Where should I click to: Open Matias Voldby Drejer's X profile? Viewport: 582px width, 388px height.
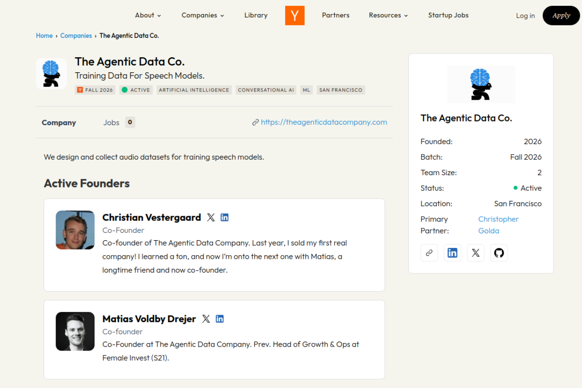pos(206,319)
